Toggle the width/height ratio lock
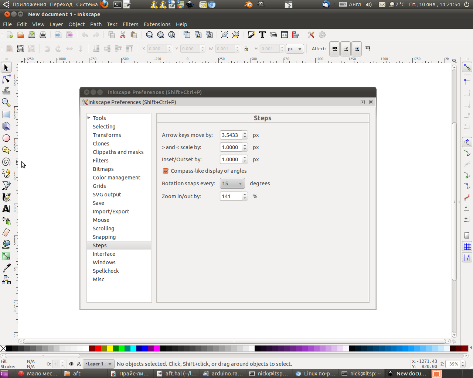Screen dimensions: 473x378 coord(246,49)
